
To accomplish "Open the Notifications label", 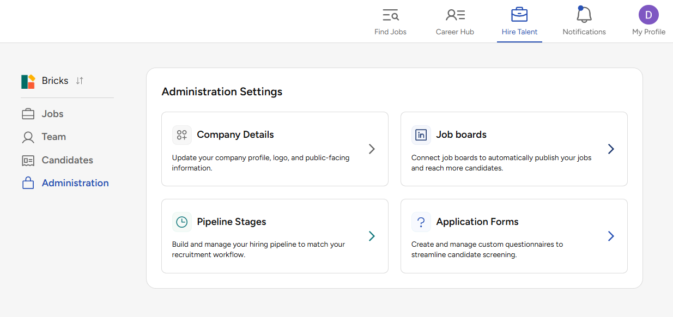I will point(584,32).
